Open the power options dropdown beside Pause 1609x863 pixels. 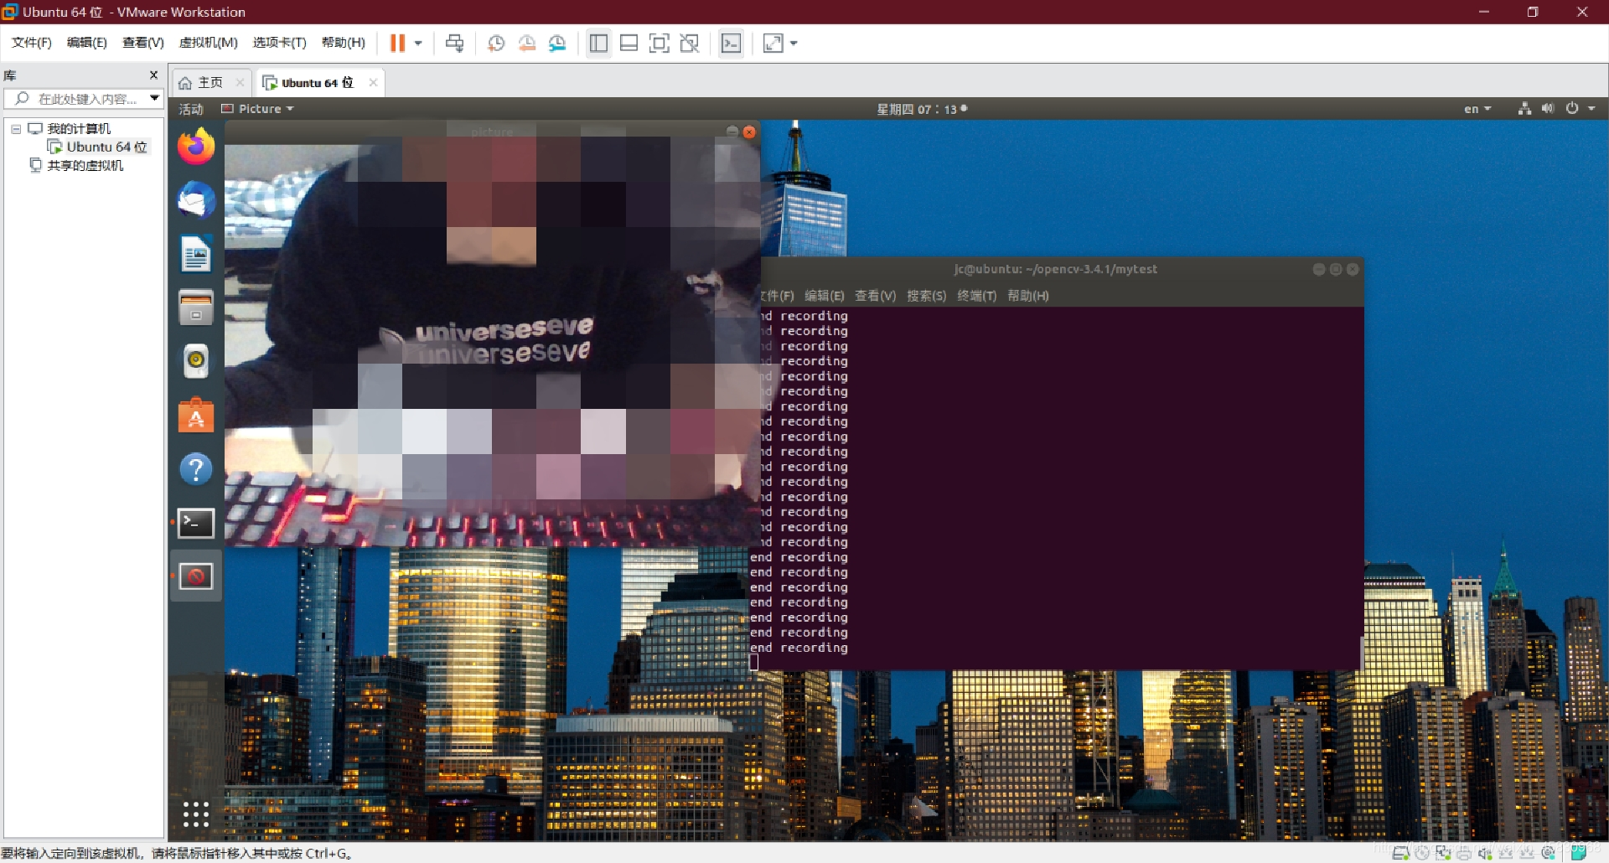tap(418, 43)
